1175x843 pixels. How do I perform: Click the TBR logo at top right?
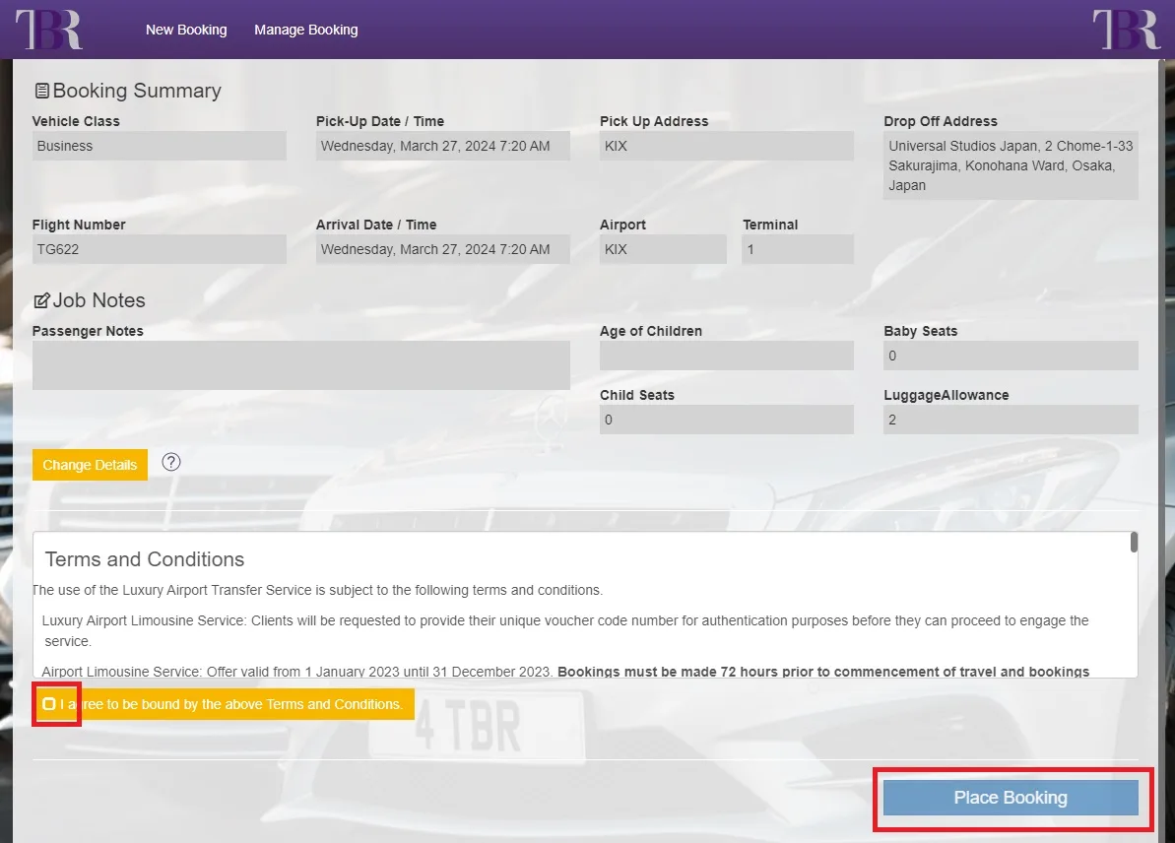(x=1127, y=30)
